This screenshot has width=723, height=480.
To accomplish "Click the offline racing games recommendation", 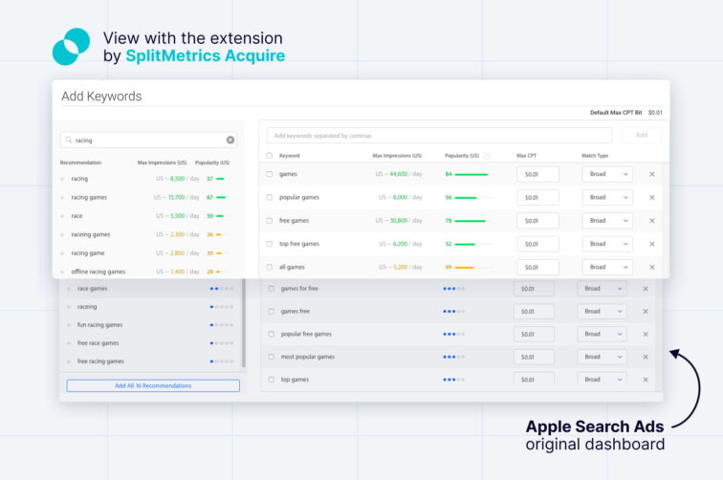I will (99, 273).
